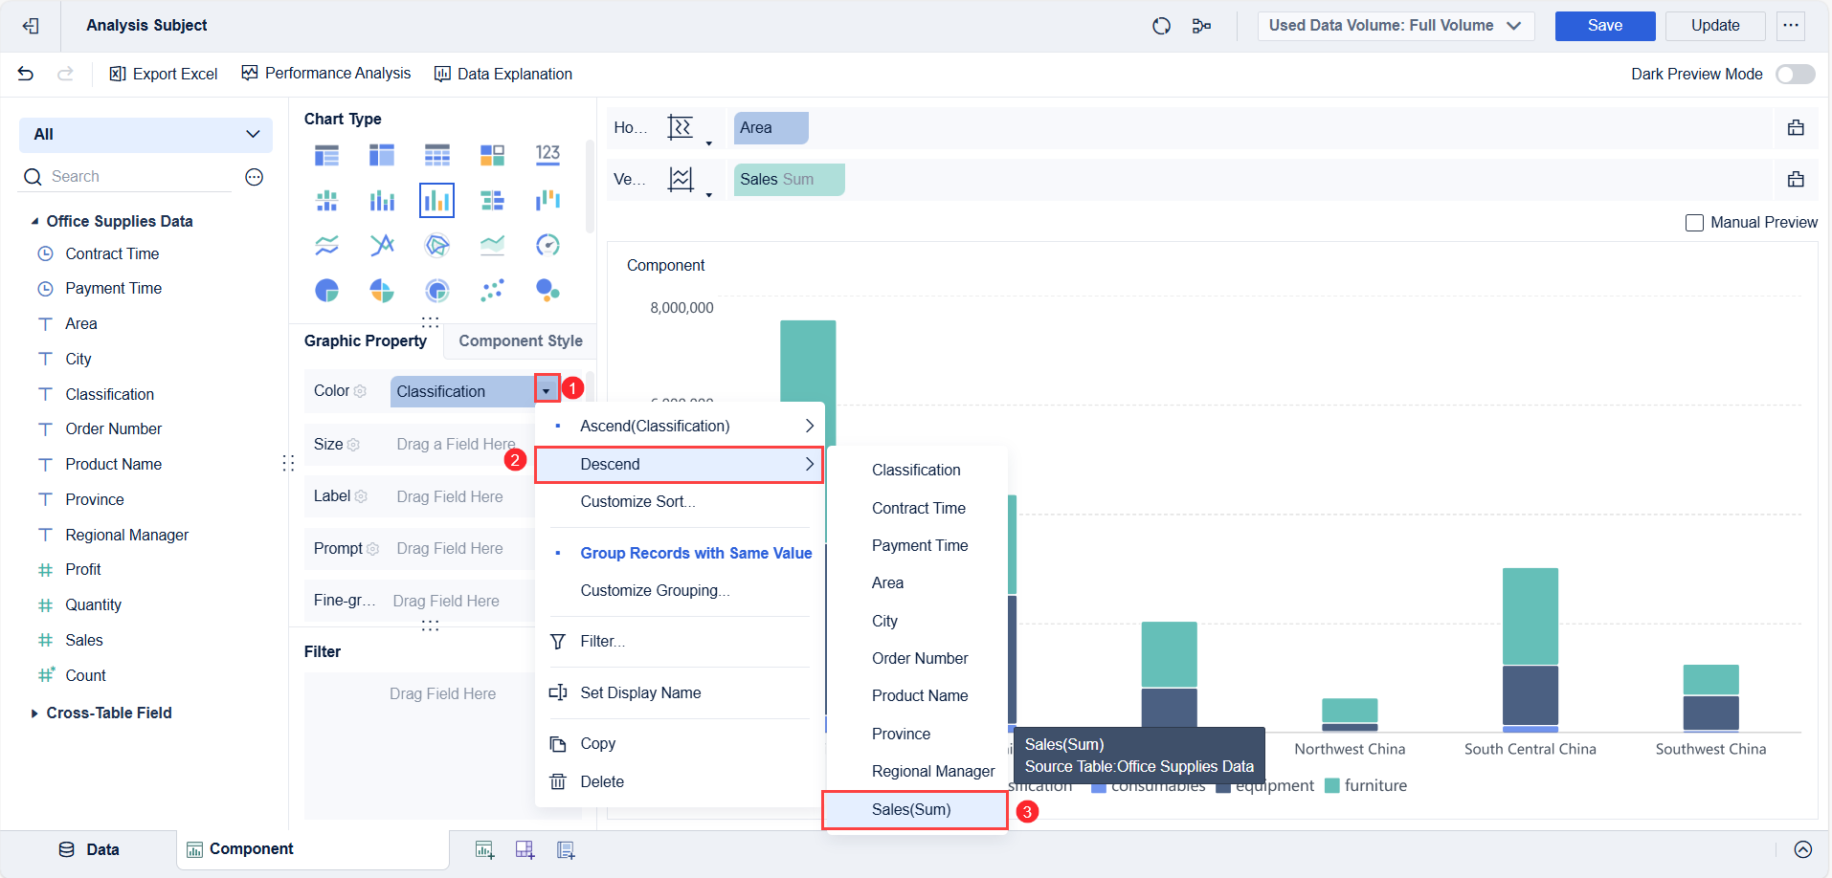Click the data relation icon in header
Screen dimensions: 1832x878
[x=1202, y=26]
